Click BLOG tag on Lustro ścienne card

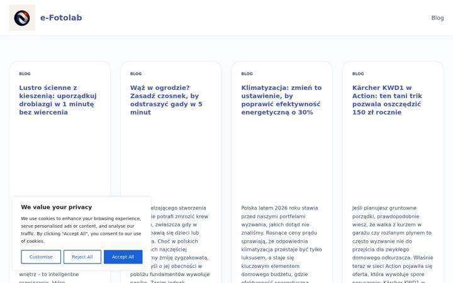(x=25, y=74)
